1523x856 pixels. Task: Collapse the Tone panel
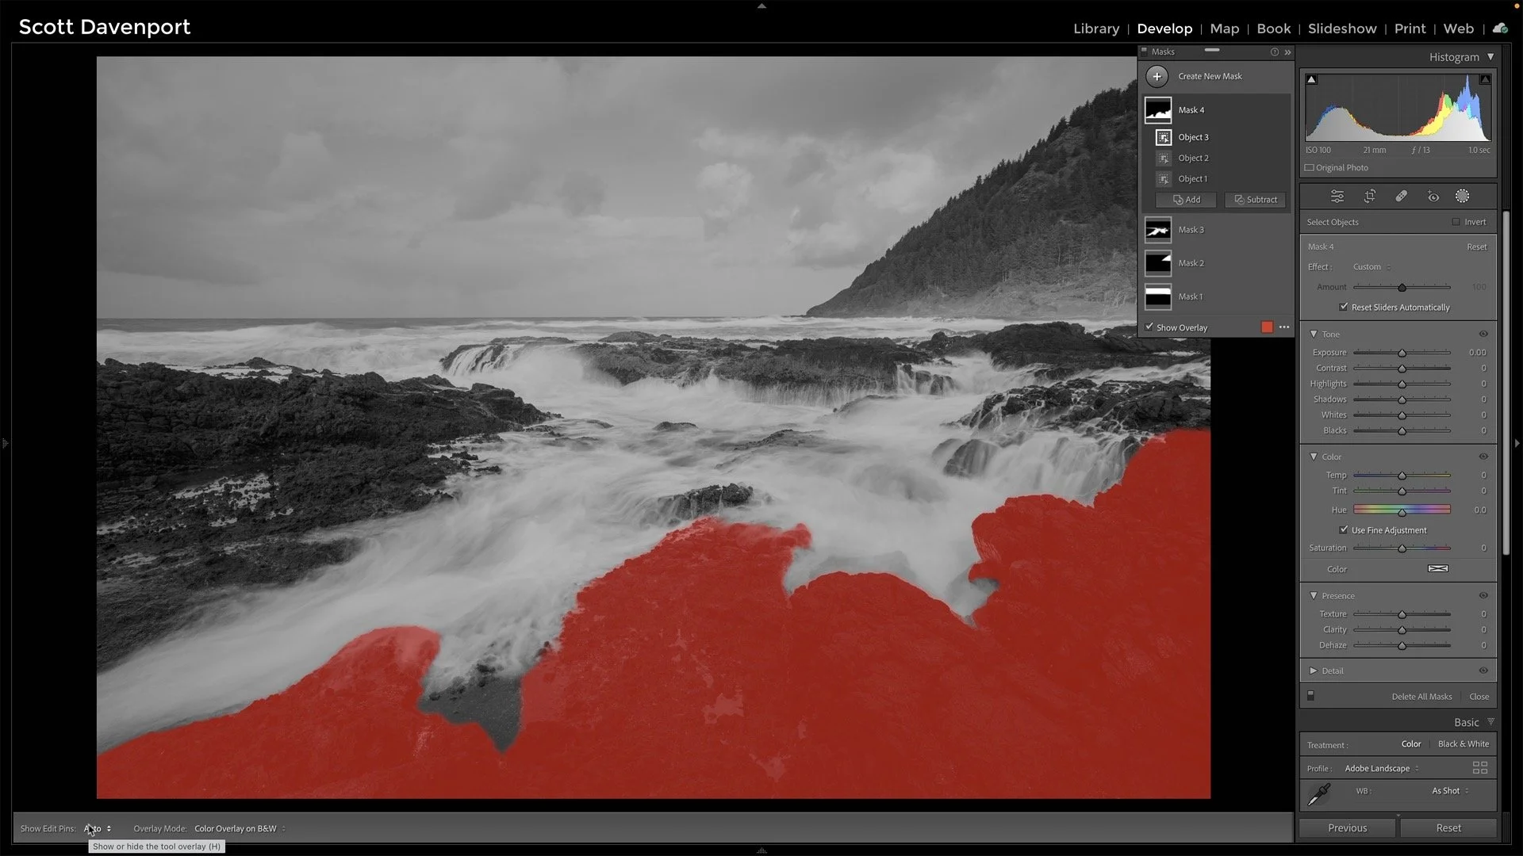(1314, 334)
